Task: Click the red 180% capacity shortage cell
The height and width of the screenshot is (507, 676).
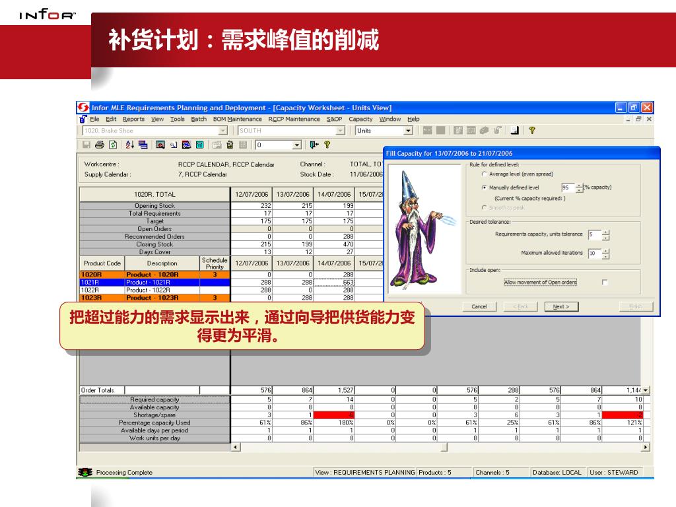Action: pyautogui.click(x=334, y=415)
